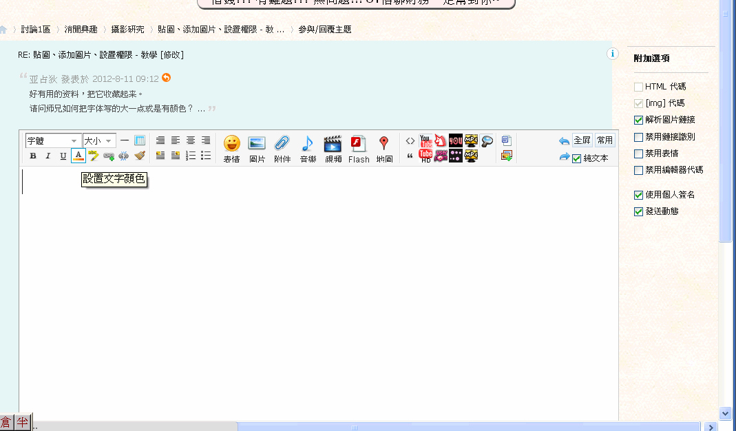Switch to 常用 editor mode
This screenshot has width=736, height=431.
604,140
